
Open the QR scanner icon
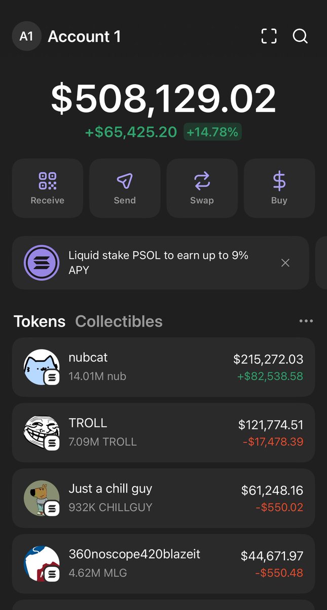pyautogui.click(x=269, y=36)
